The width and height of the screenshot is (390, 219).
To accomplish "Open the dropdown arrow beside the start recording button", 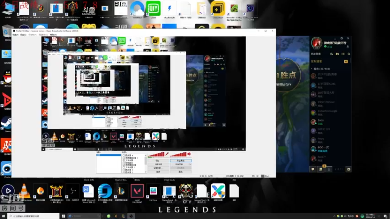I will (x=190, y=164).
